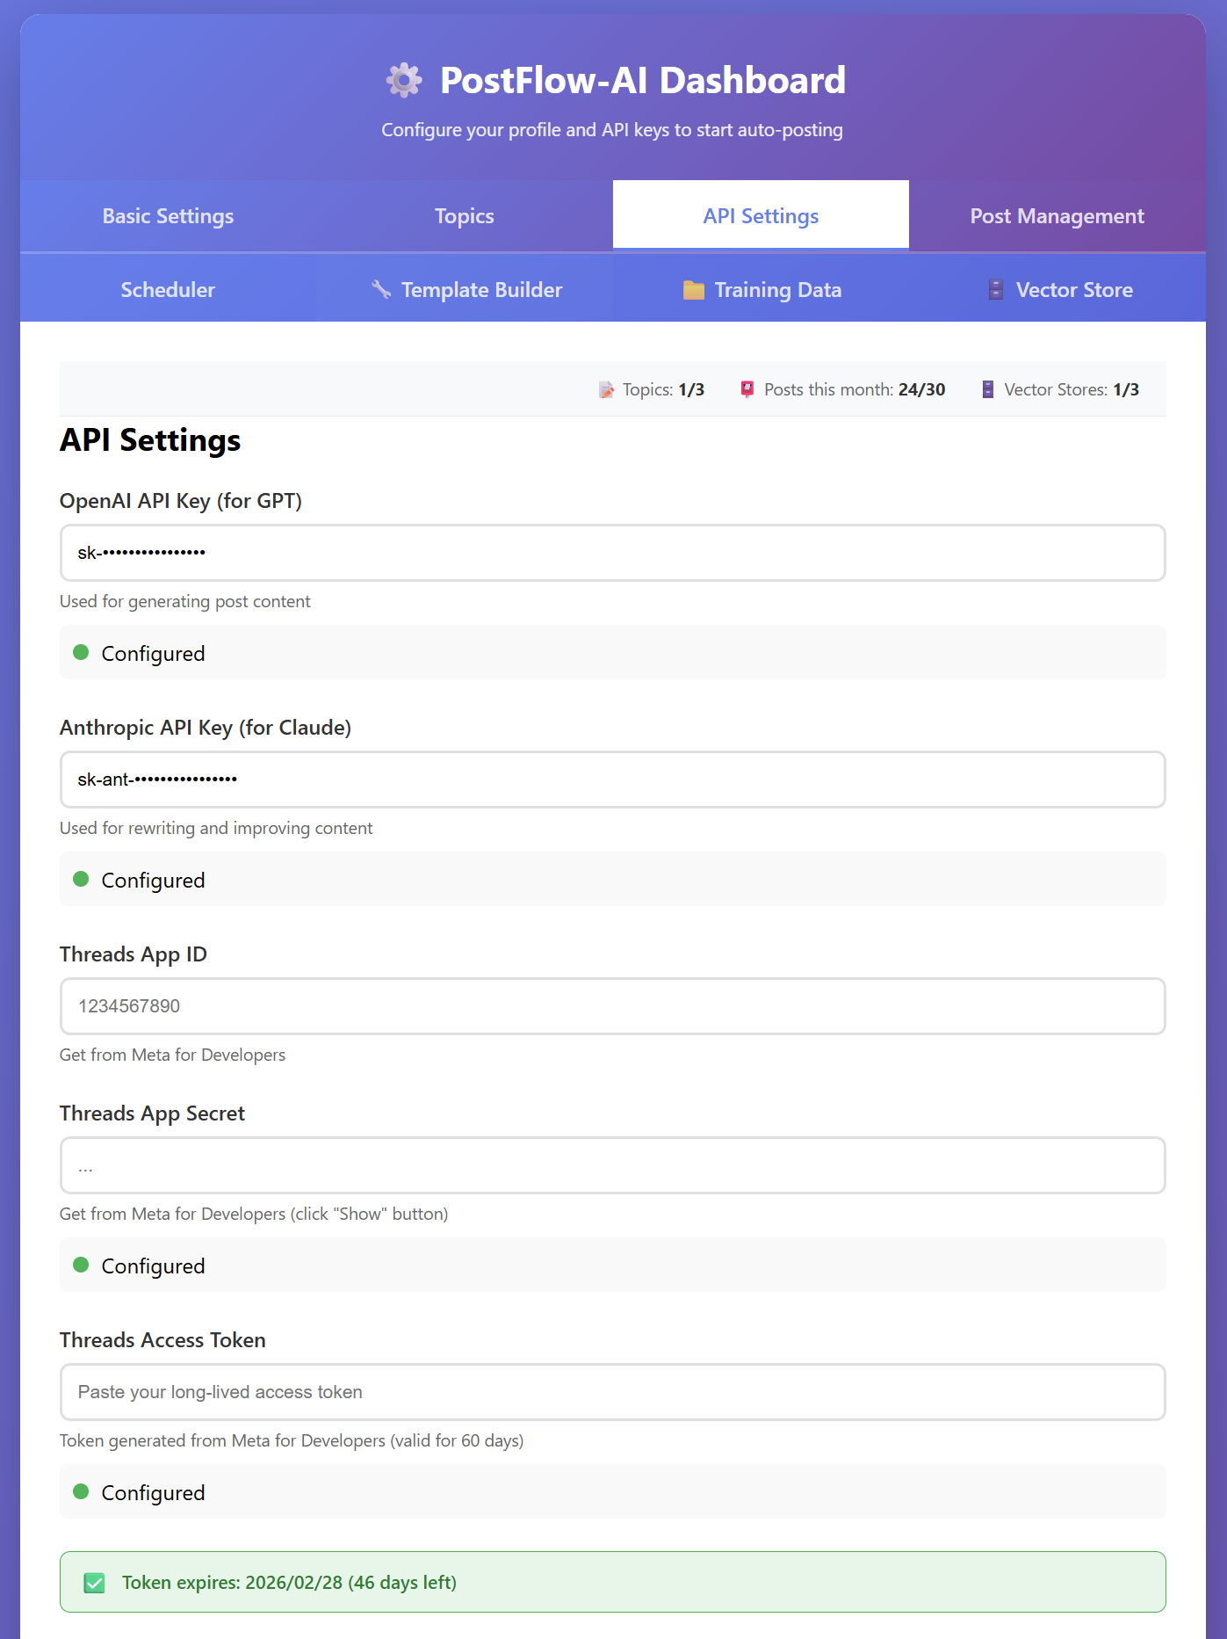Click the cabinet icon beside Vector Stores count
This screenshot has width=1227, height=1639.
click(x=988, y=389)
